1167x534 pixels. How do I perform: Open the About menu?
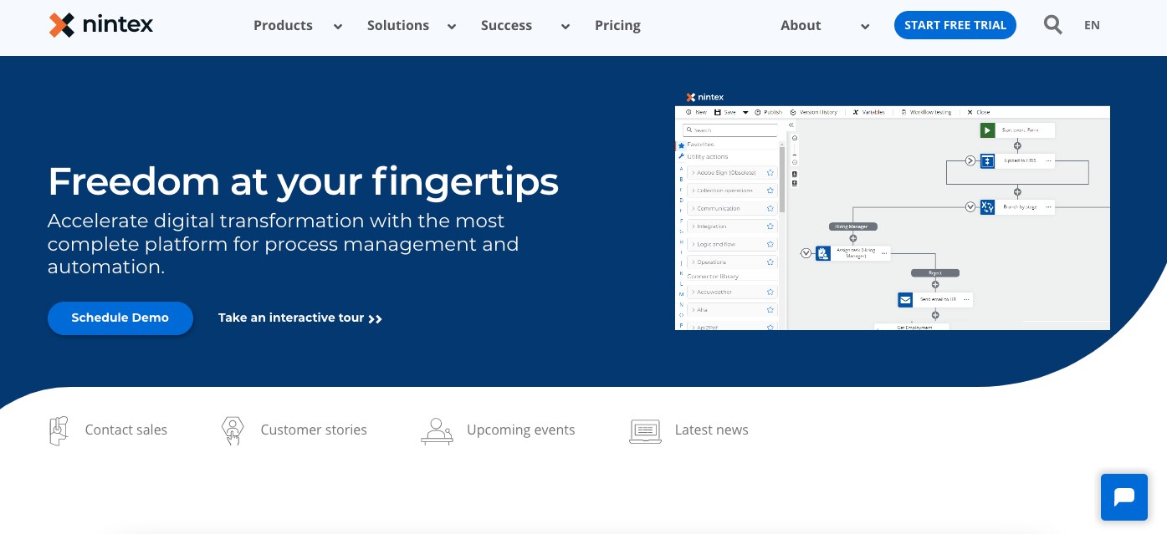801,25
